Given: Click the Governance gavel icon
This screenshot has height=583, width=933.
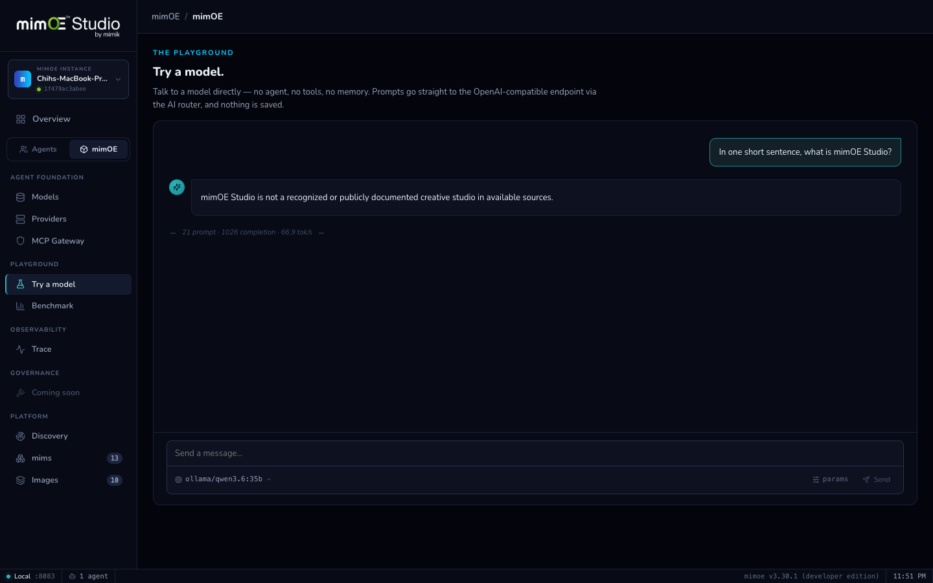Looking at the screenshot, I should pos(21,393).
